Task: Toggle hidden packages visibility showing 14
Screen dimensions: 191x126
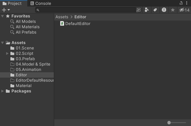Action: pos(184,10)
